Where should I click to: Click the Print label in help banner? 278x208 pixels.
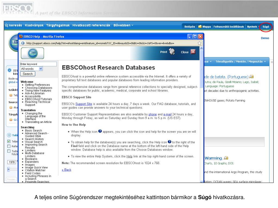(x=163, y=52)
